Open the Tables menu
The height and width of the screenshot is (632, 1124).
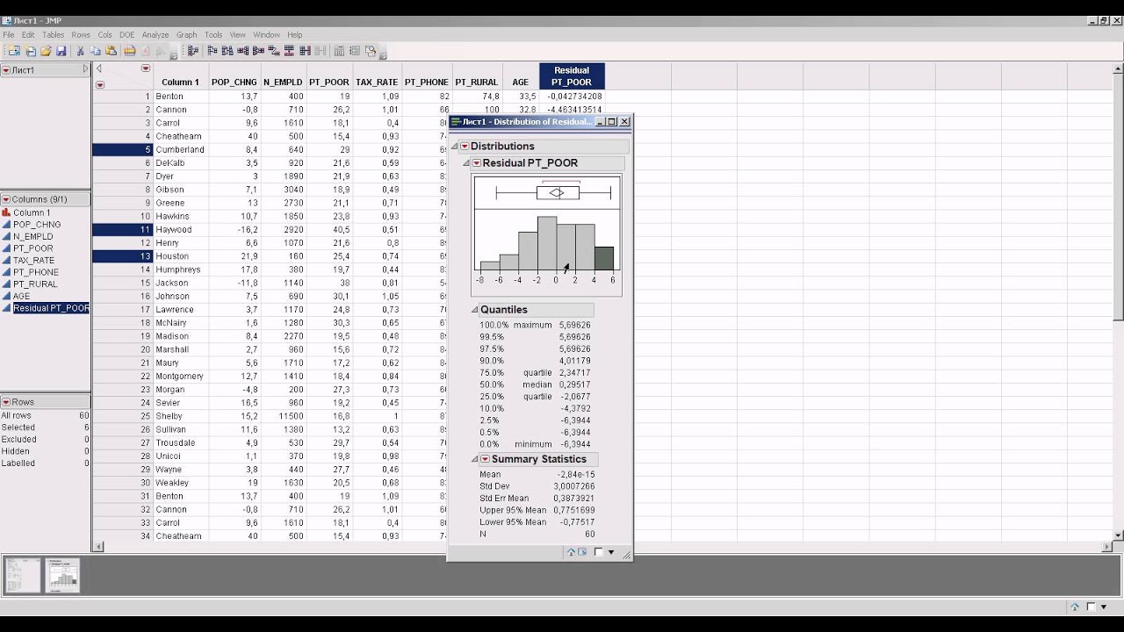coord(54,35)
